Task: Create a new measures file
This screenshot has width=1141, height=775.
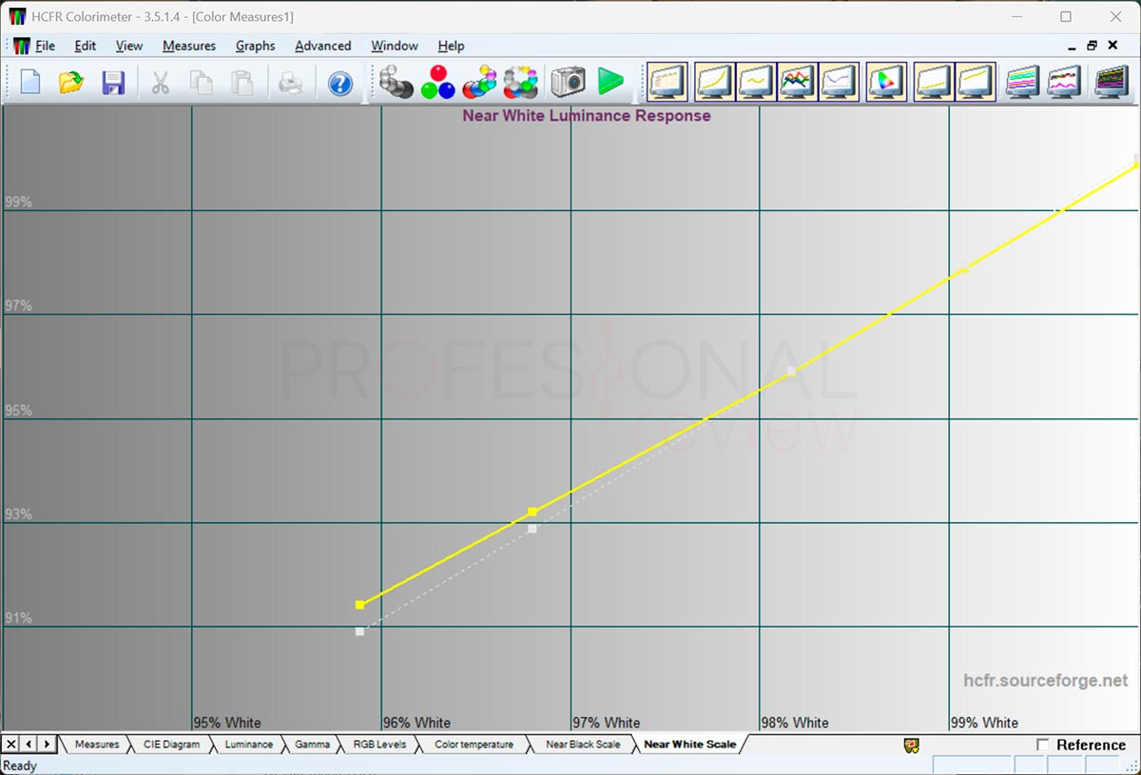Action: pos(30,82)
